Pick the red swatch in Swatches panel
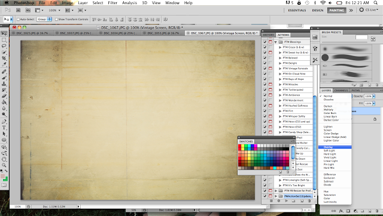The width and height of the screenshot is (383, 216). point(239,146)
